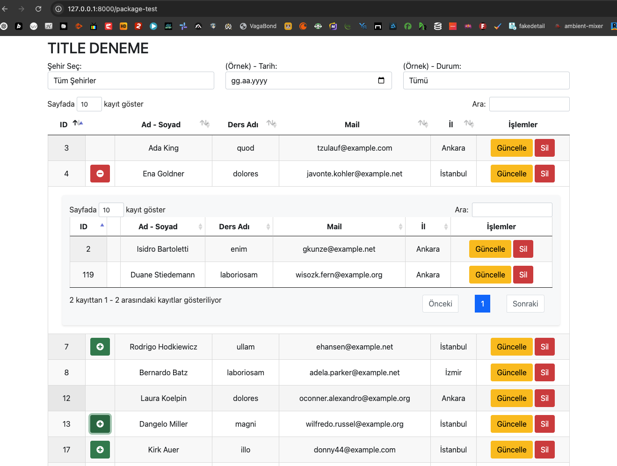617x466 pixels.
Task: Focus the main table Ara search box
Action: coord(529,104)
